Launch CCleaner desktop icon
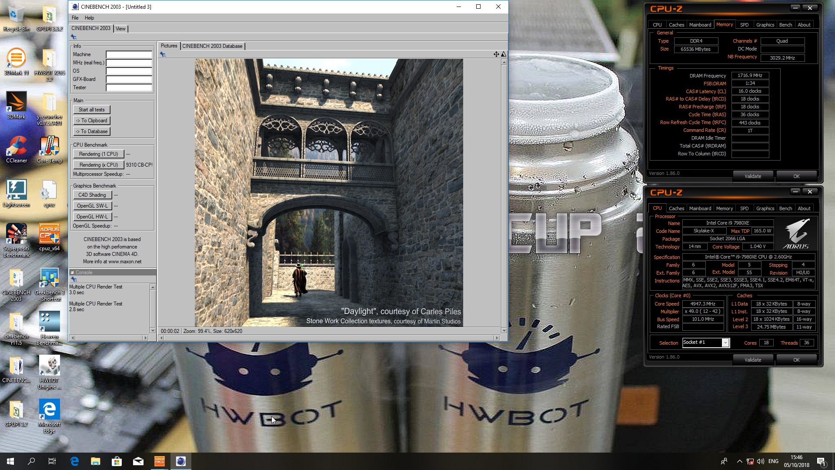 pos(16,149)
